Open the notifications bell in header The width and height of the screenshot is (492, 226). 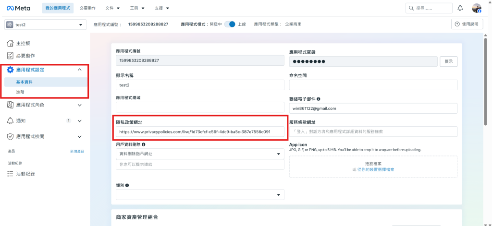click(x=460, y=8)
